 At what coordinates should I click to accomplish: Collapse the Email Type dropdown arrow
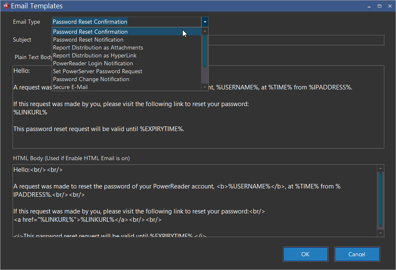(204, 22)
